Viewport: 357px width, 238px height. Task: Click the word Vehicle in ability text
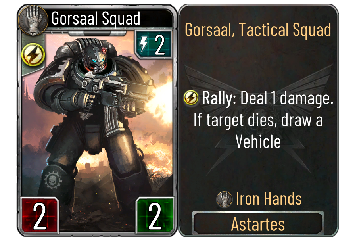click(258, 141)
